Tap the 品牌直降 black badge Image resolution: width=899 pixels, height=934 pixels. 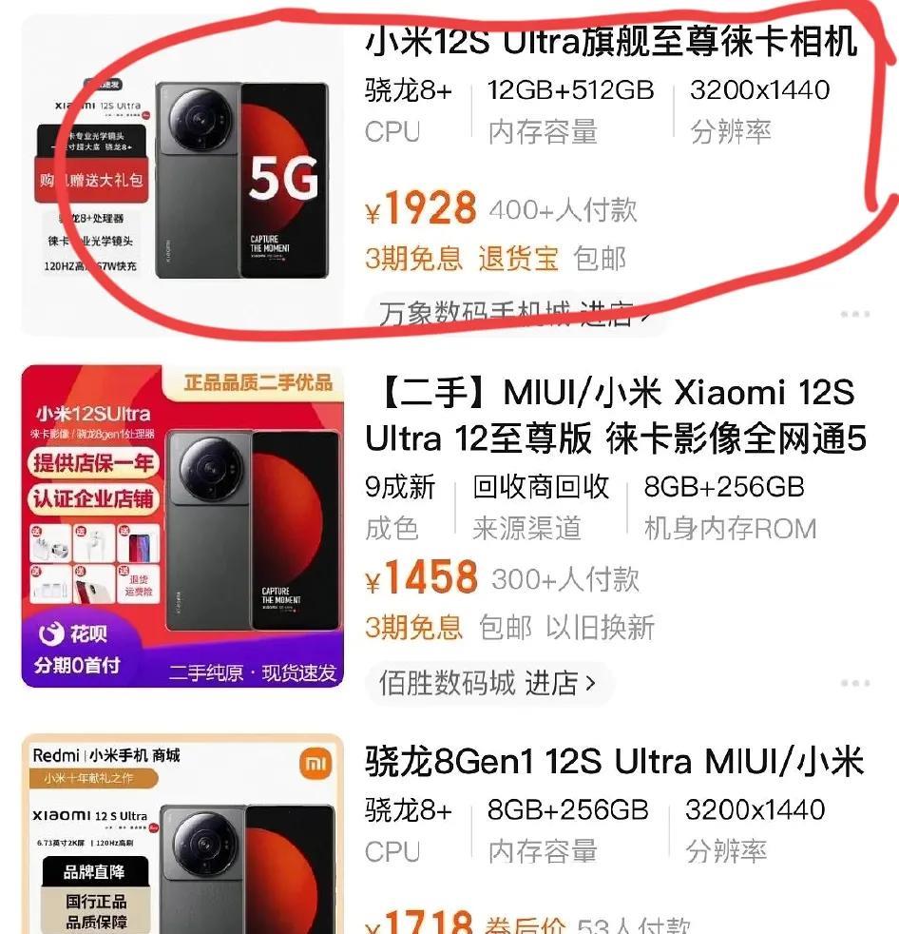[95, 871]
